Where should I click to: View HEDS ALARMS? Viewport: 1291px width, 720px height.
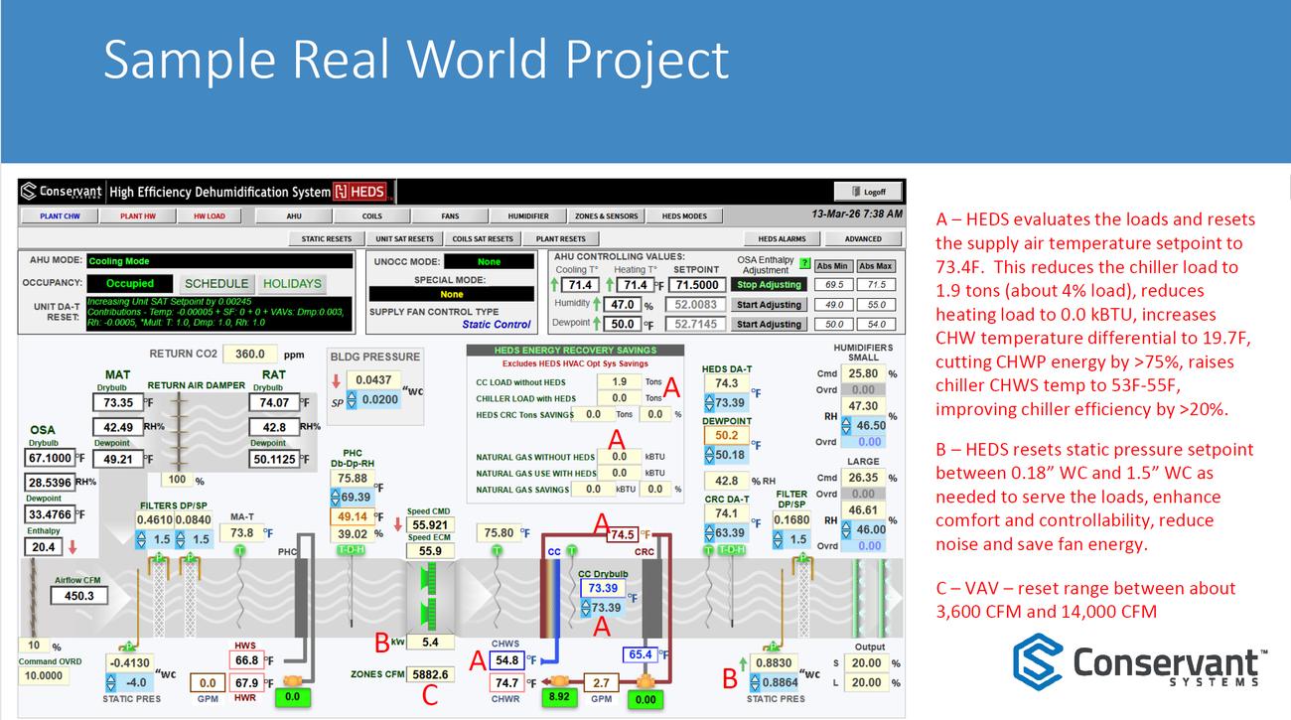click(x=785, y=238)
